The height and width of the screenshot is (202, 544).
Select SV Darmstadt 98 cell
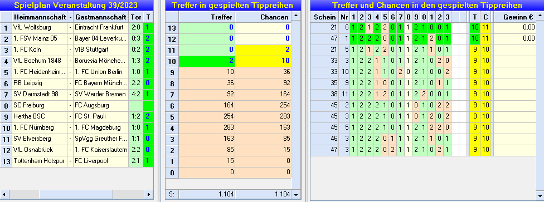click(x=40, y=94)
